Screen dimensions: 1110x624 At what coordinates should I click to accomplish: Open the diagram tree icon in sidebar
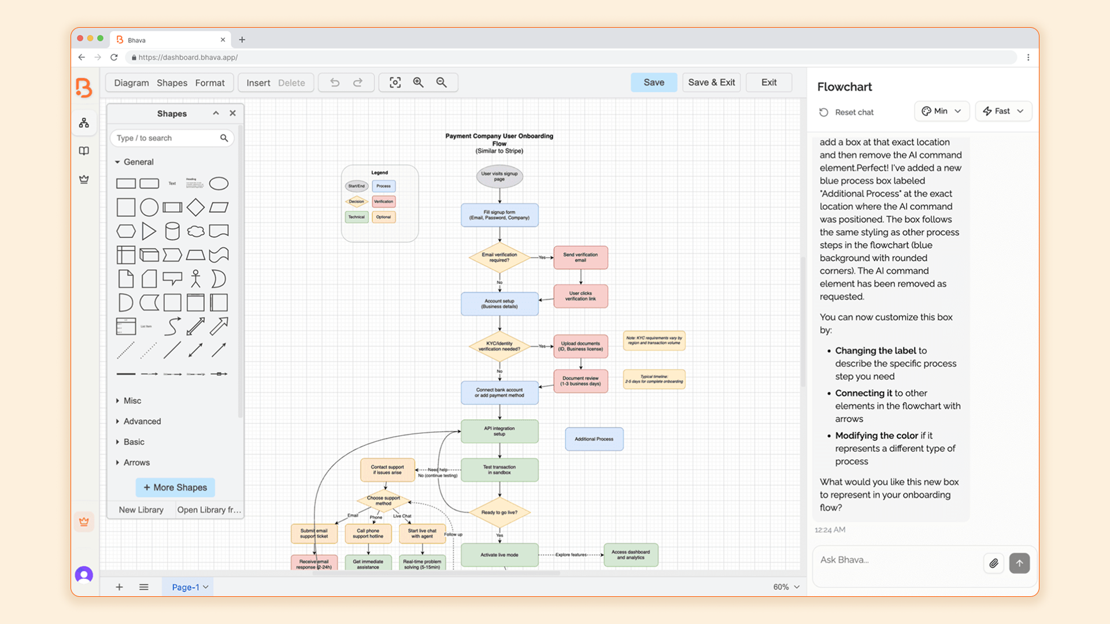[x=84, y=122]
